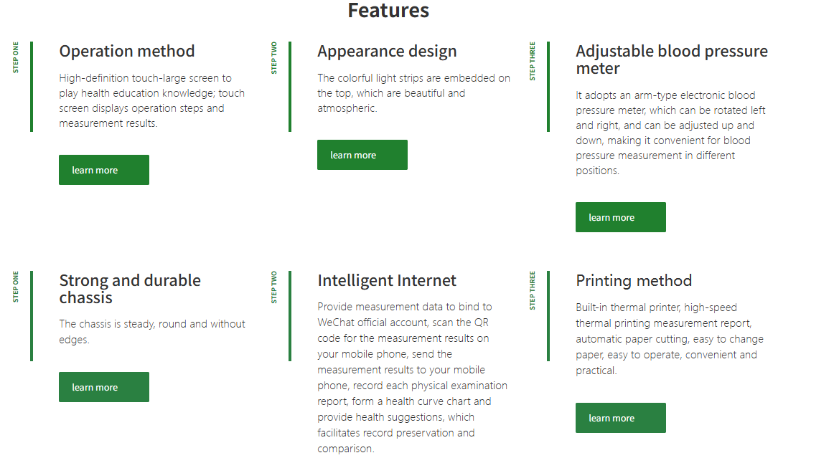Click STEP TWO label beside Intelligent Internet
834x463 pixels.
[274, 287]
